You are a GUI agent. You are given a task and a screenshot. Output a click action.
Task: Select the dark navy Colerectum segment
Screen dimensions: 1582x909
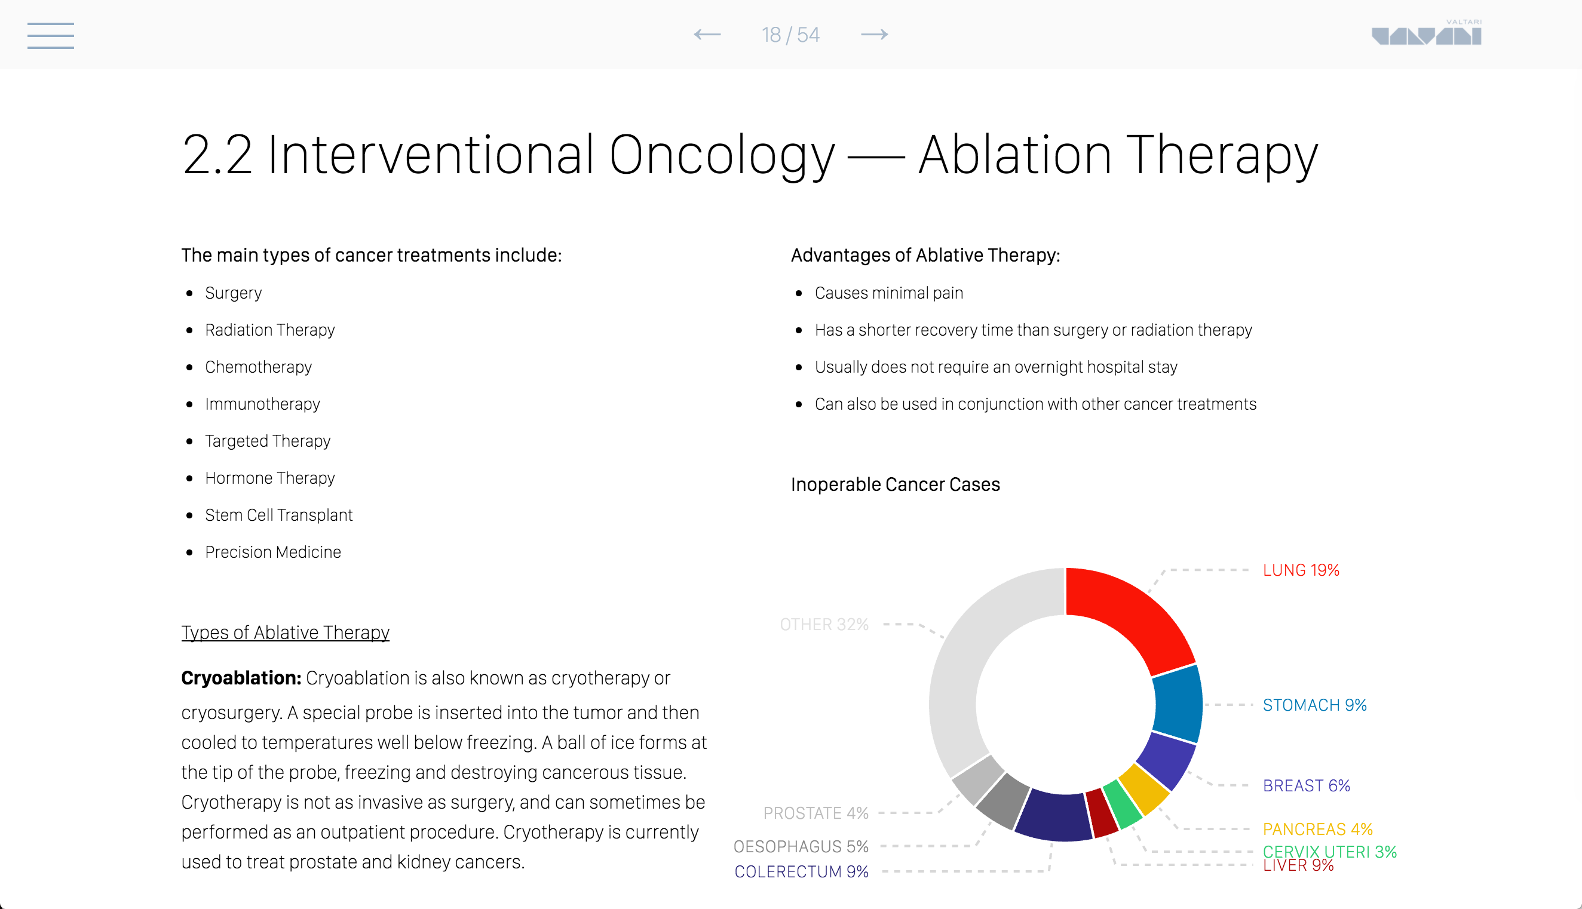(1054, 815)
